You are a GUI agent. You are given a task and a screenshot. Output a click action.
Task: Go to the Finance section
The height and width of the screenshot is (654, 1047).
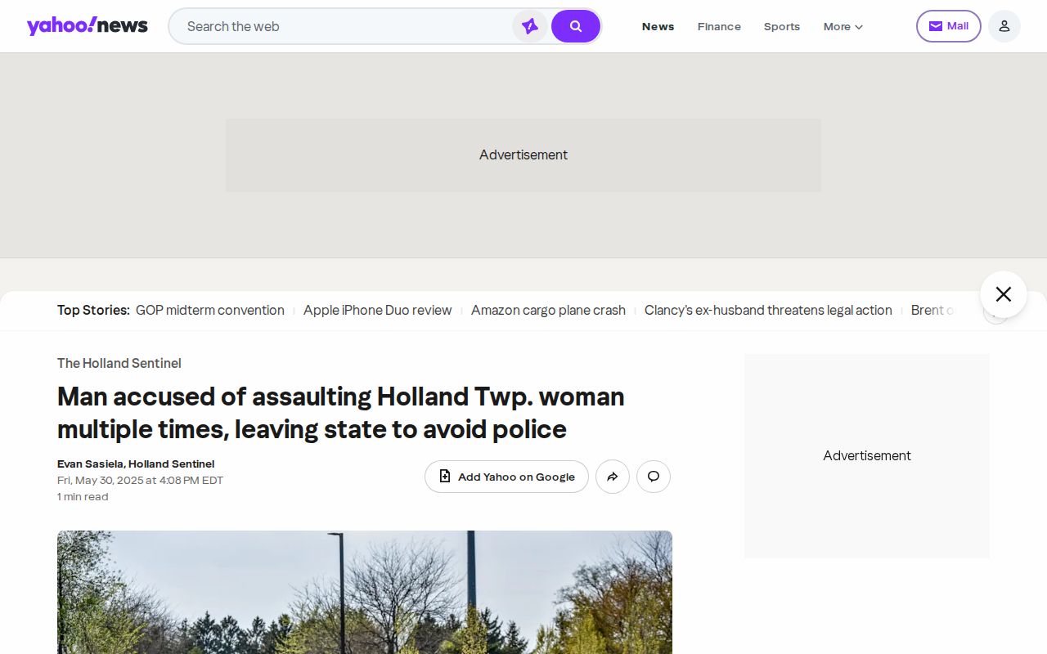(719, 26)
